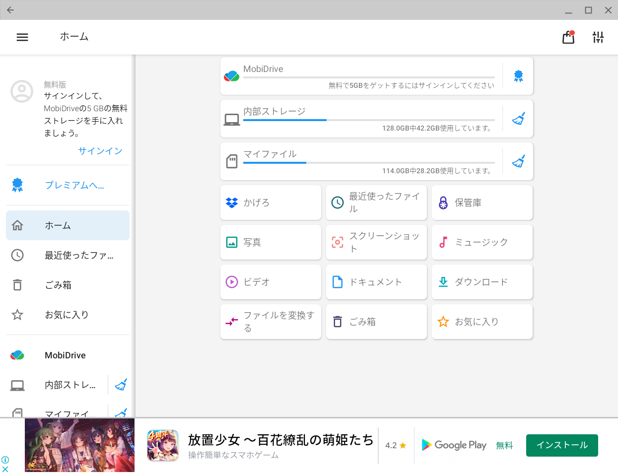Click the サインイン link in sidebar
The image size is (618, 474).
(x=100, y=151)
